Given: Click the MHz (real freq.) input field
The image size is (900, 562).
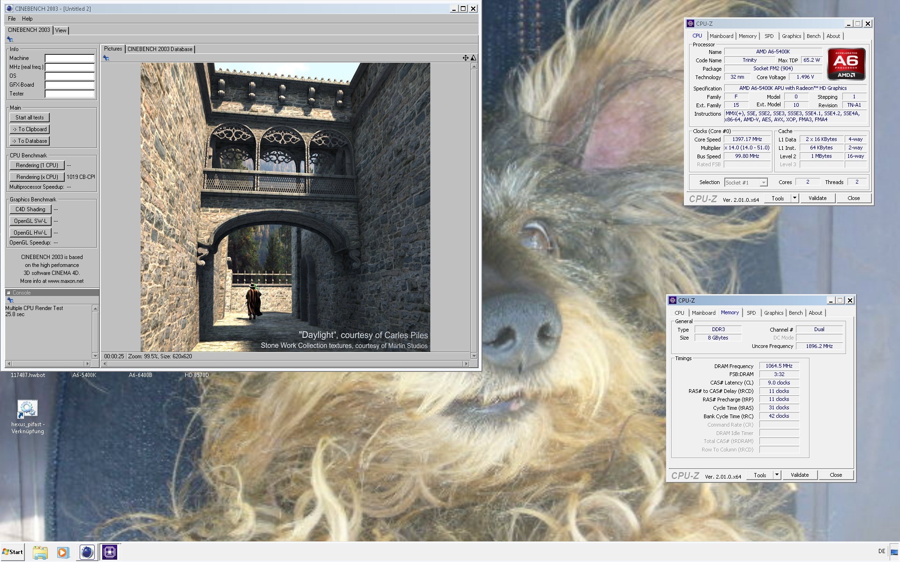Looking at the screenshot, I should (69, 67).
